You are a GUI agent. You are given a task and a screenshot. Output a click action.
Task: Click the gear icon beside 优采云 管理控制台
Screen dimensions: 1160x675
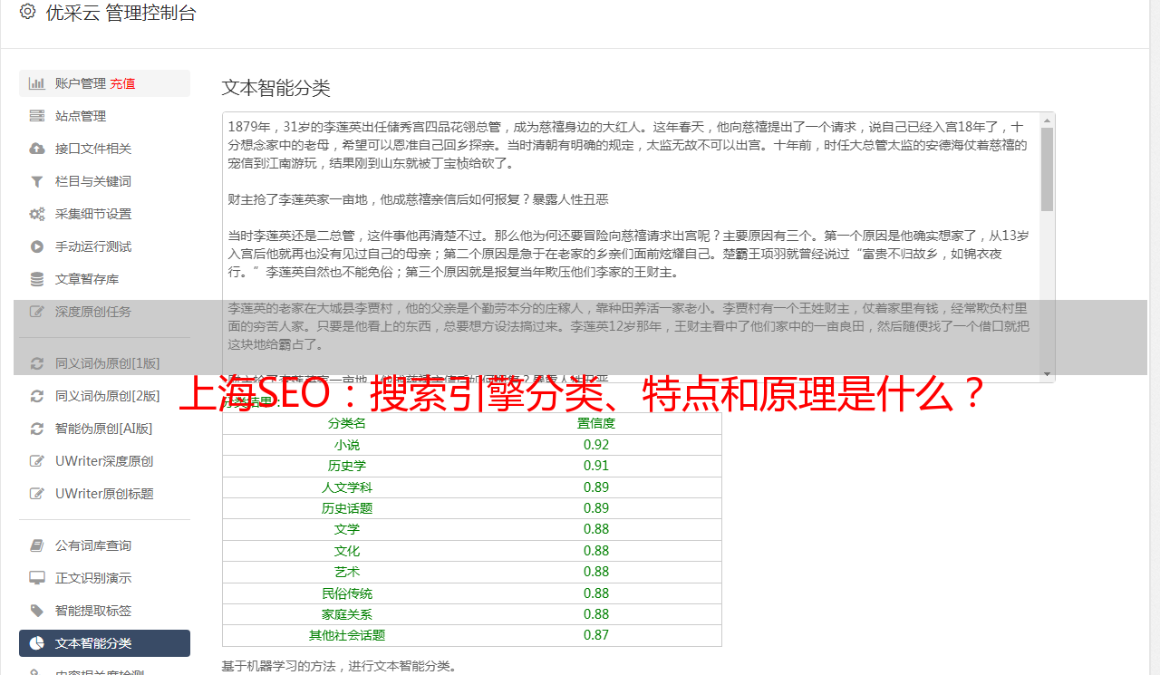click(x=27, y=13)
